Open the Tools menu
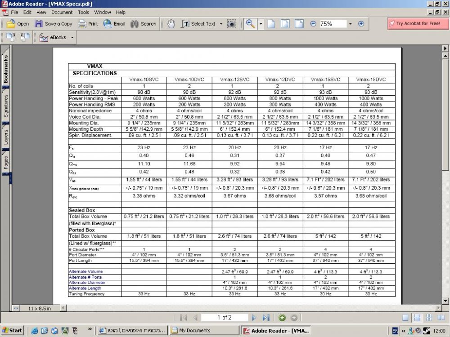 [x=84, y=12]
